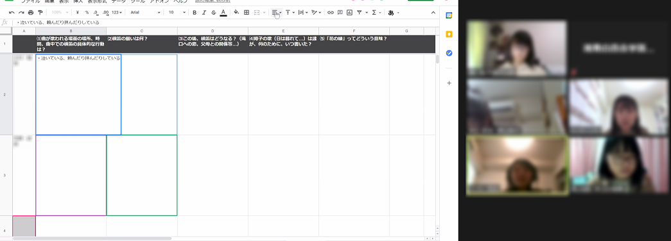Open Google Tasks side panel
Image resolution: width=671 pixels, height=241 pixels.
click(x=449, y=53)
